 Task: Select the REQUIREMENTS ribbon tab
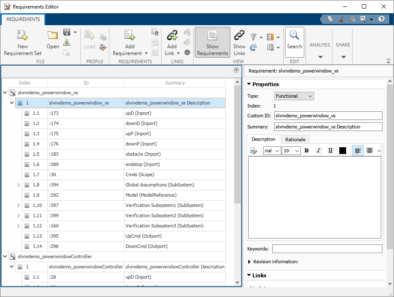coord(23,19)
